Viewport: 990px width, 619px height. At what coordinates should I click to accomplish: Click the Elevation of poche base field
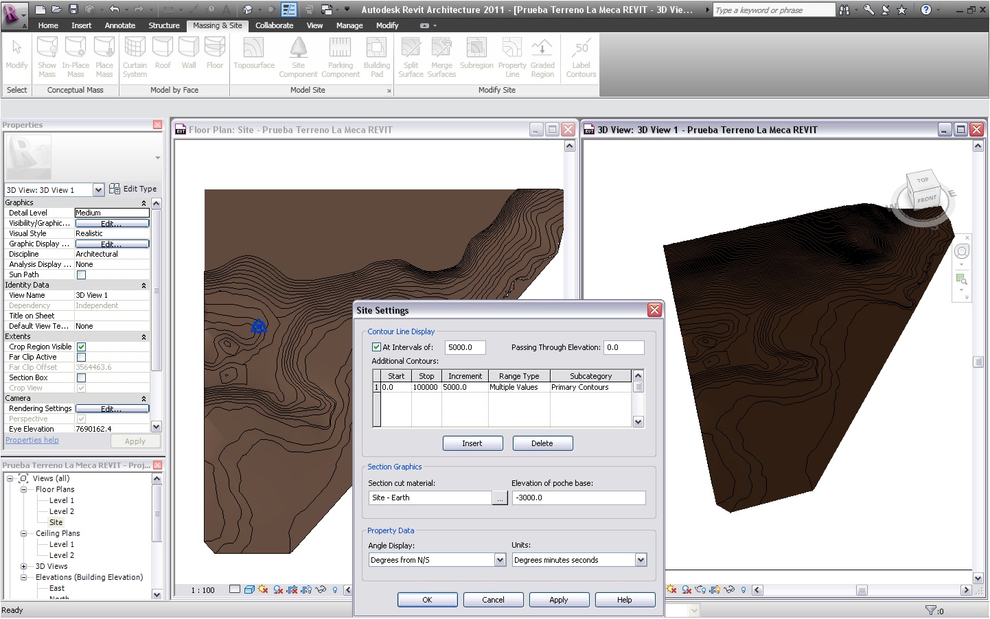[x=578, y=498]
